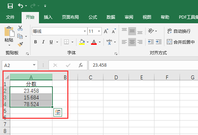The image size is (198, 135).
Task: Customize the Quick Access Toolbar
Action: [45, 6]
